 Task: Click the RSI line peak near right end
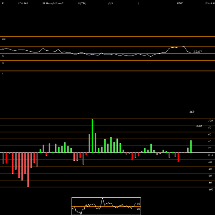(184, 46)
